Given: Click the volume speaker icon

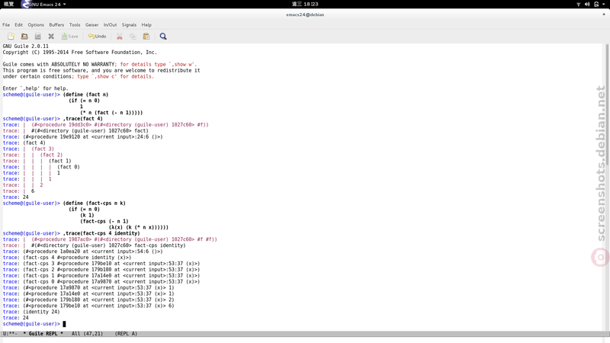Looking at the screenshot, I should tap(587, 5).
